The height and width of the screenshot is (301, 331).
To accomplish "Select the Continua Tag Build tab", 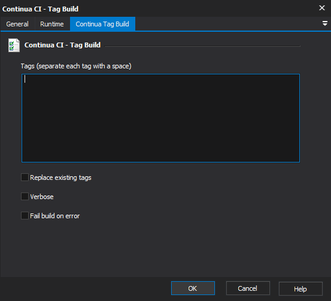I will (102, 24).
